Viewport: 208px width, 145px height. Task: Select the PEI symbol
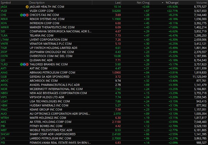click(3, 143)
